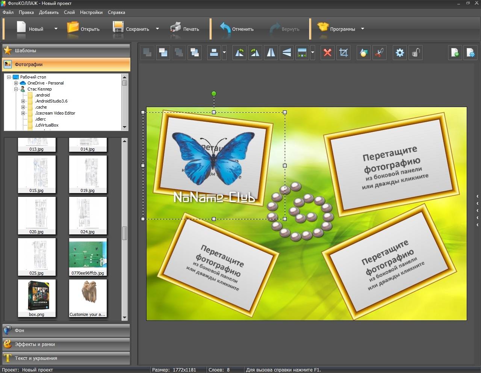Delete the selected layer with red X
This screenshot has width=481, height=373.
328,53
